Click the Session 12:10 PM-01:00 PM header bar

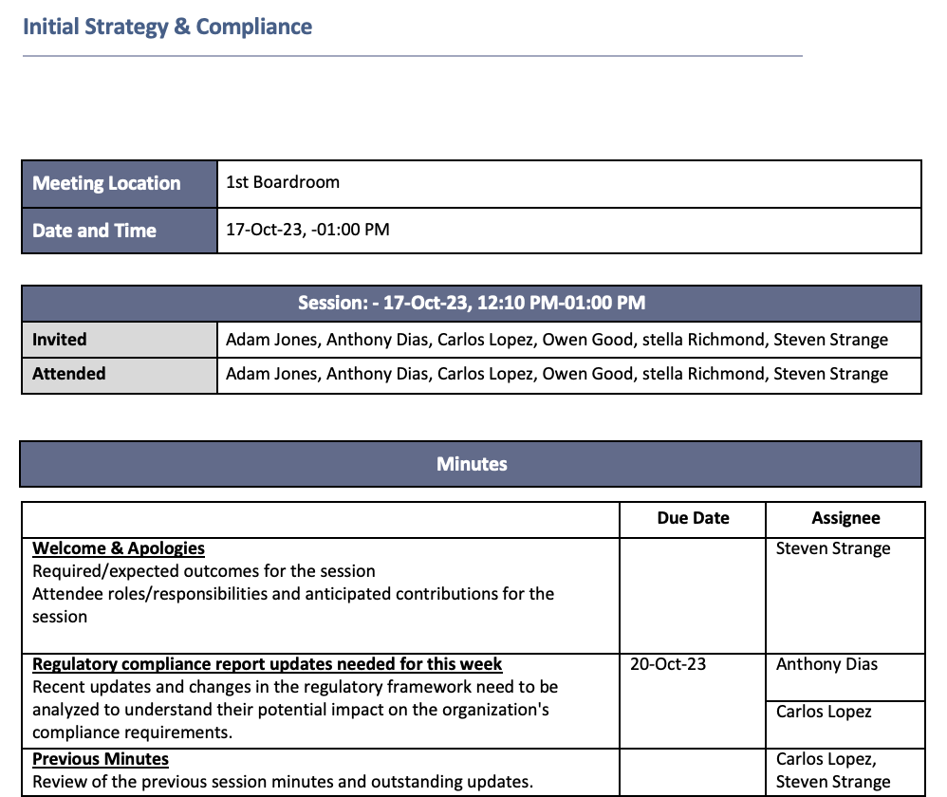pyautogui.click(x=472, y=304)
